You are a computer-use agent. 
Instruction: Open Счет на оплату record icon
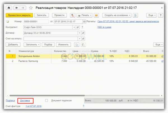(x=83, y=39)
